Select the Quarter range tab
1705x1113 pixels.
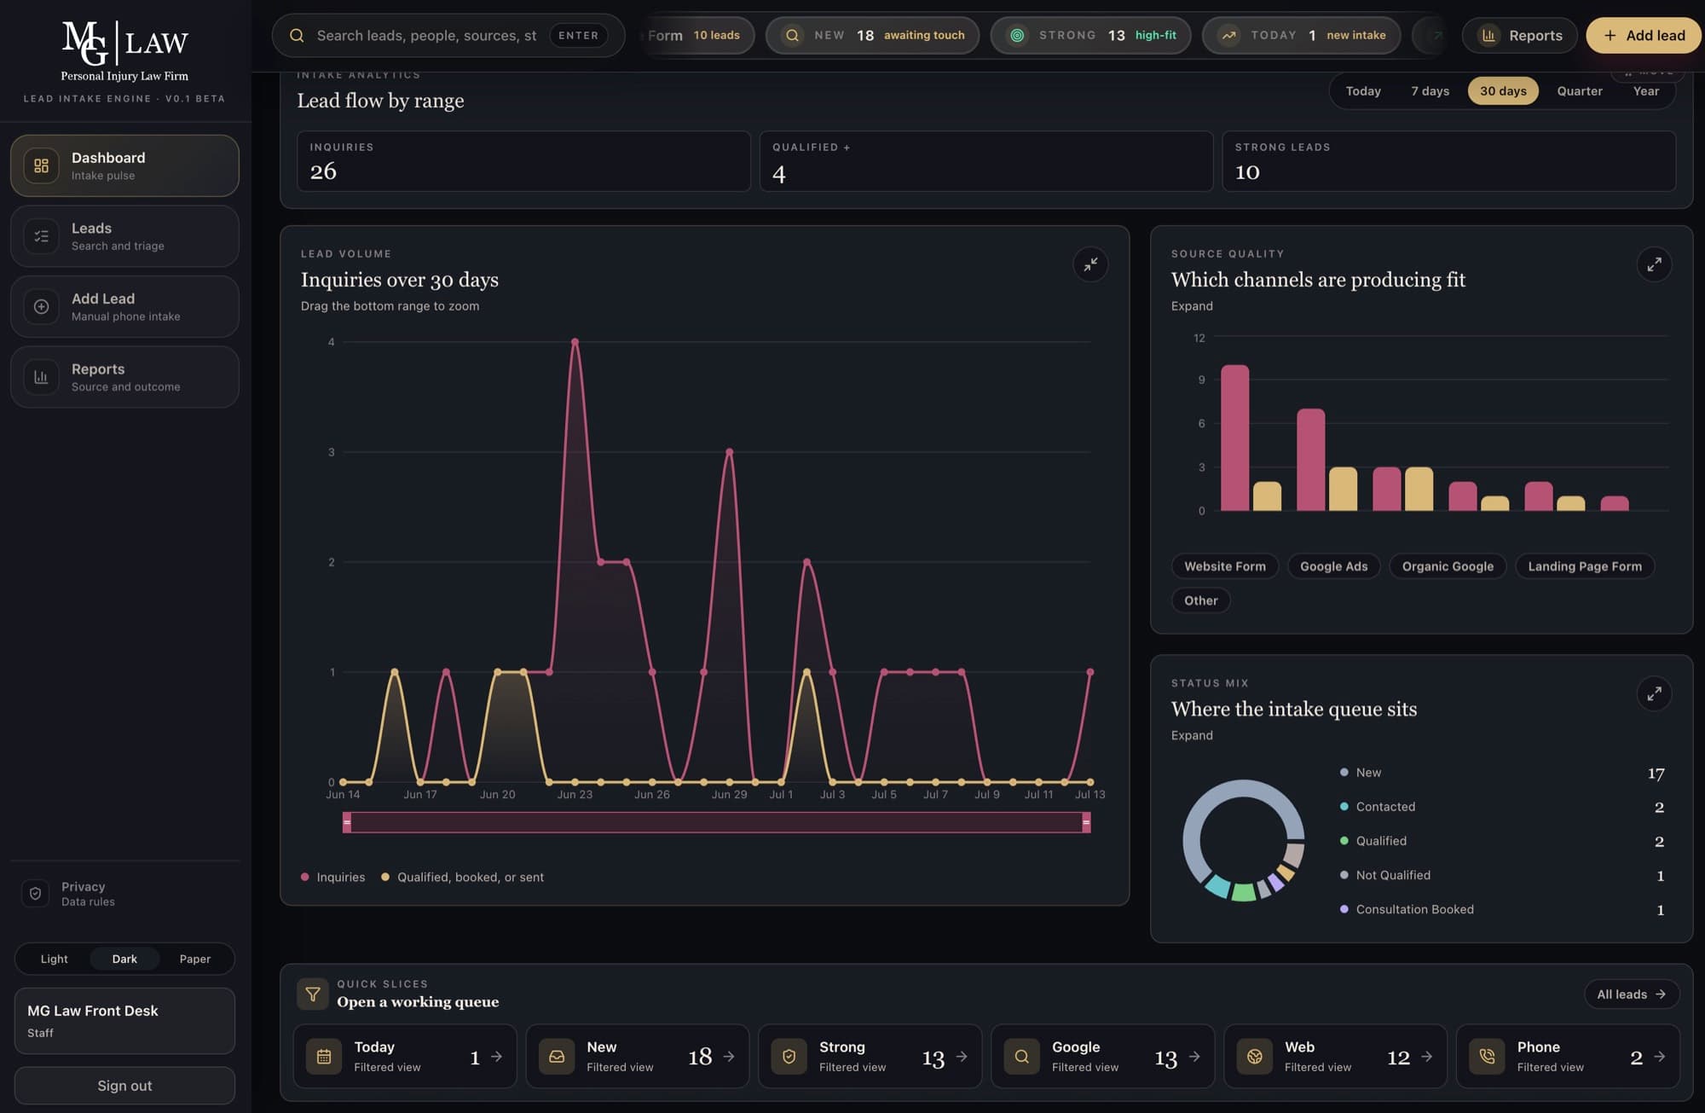1579,91
